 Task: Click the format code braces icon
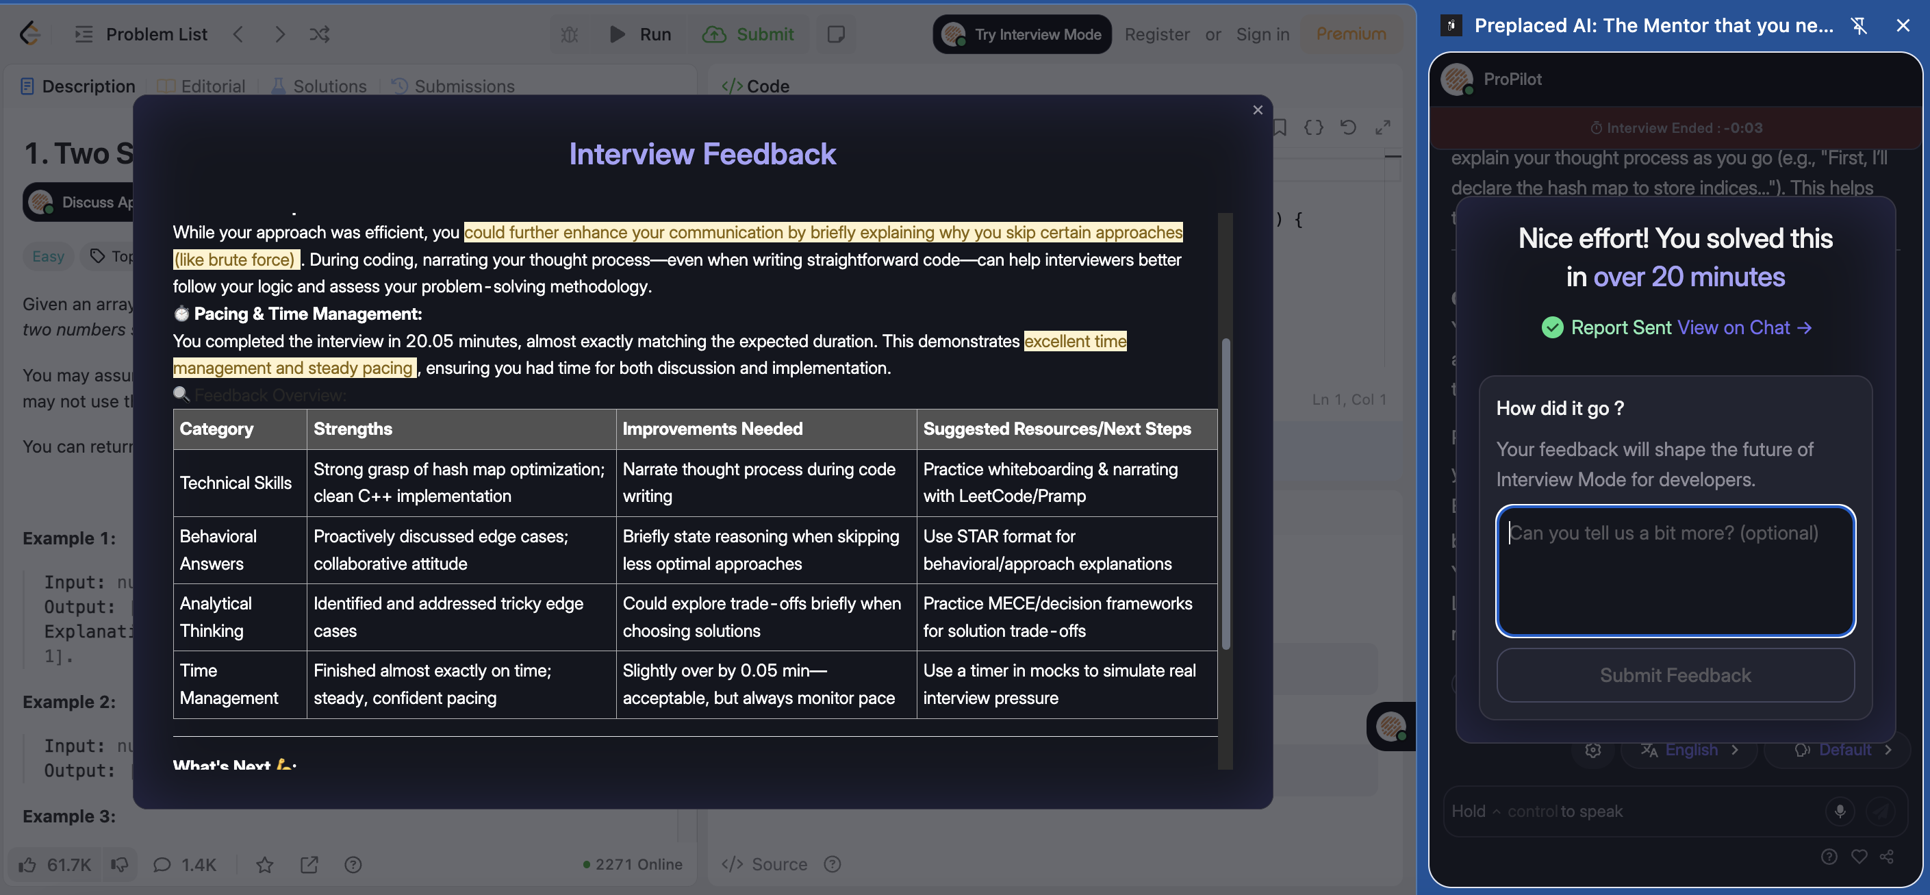[1313, 127]
